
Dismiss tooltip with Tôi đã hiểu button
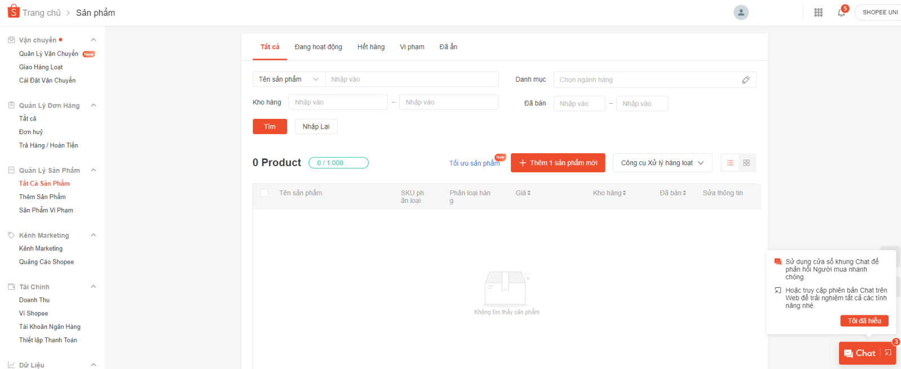coord(864,321)
